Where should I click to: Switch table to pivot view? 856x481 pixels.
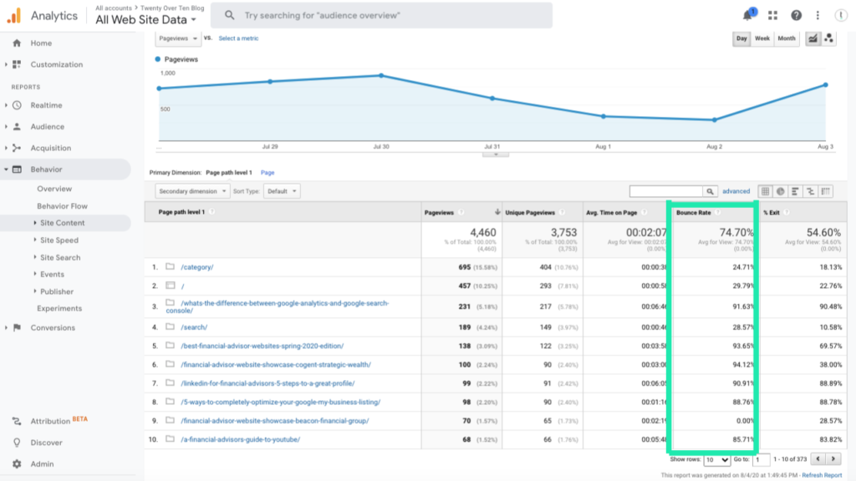click(x=826, y=192)
